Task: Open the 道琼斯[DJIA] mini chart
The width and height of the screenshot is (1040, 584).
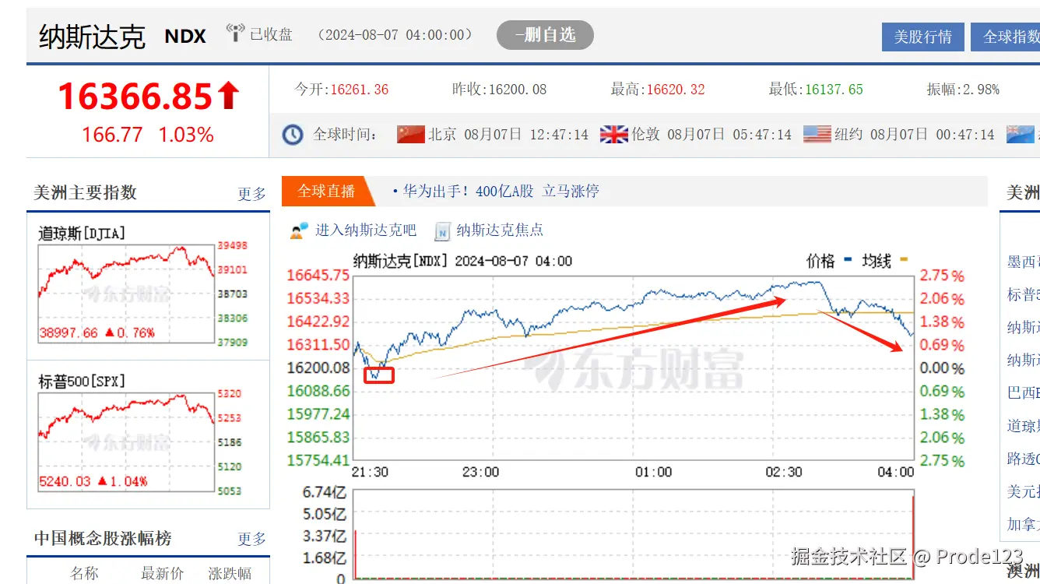Action: (x=126, y=294)
